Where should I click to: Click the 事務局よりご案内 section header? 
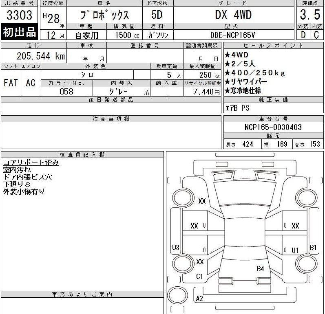point(82,294)
